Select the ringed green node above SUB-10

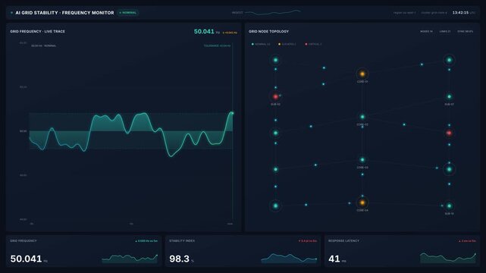pos(449,169)
